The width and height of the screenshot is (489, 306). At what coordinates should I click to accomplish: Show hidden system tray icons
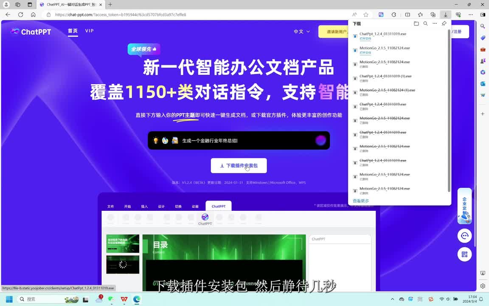pos(393,299)
